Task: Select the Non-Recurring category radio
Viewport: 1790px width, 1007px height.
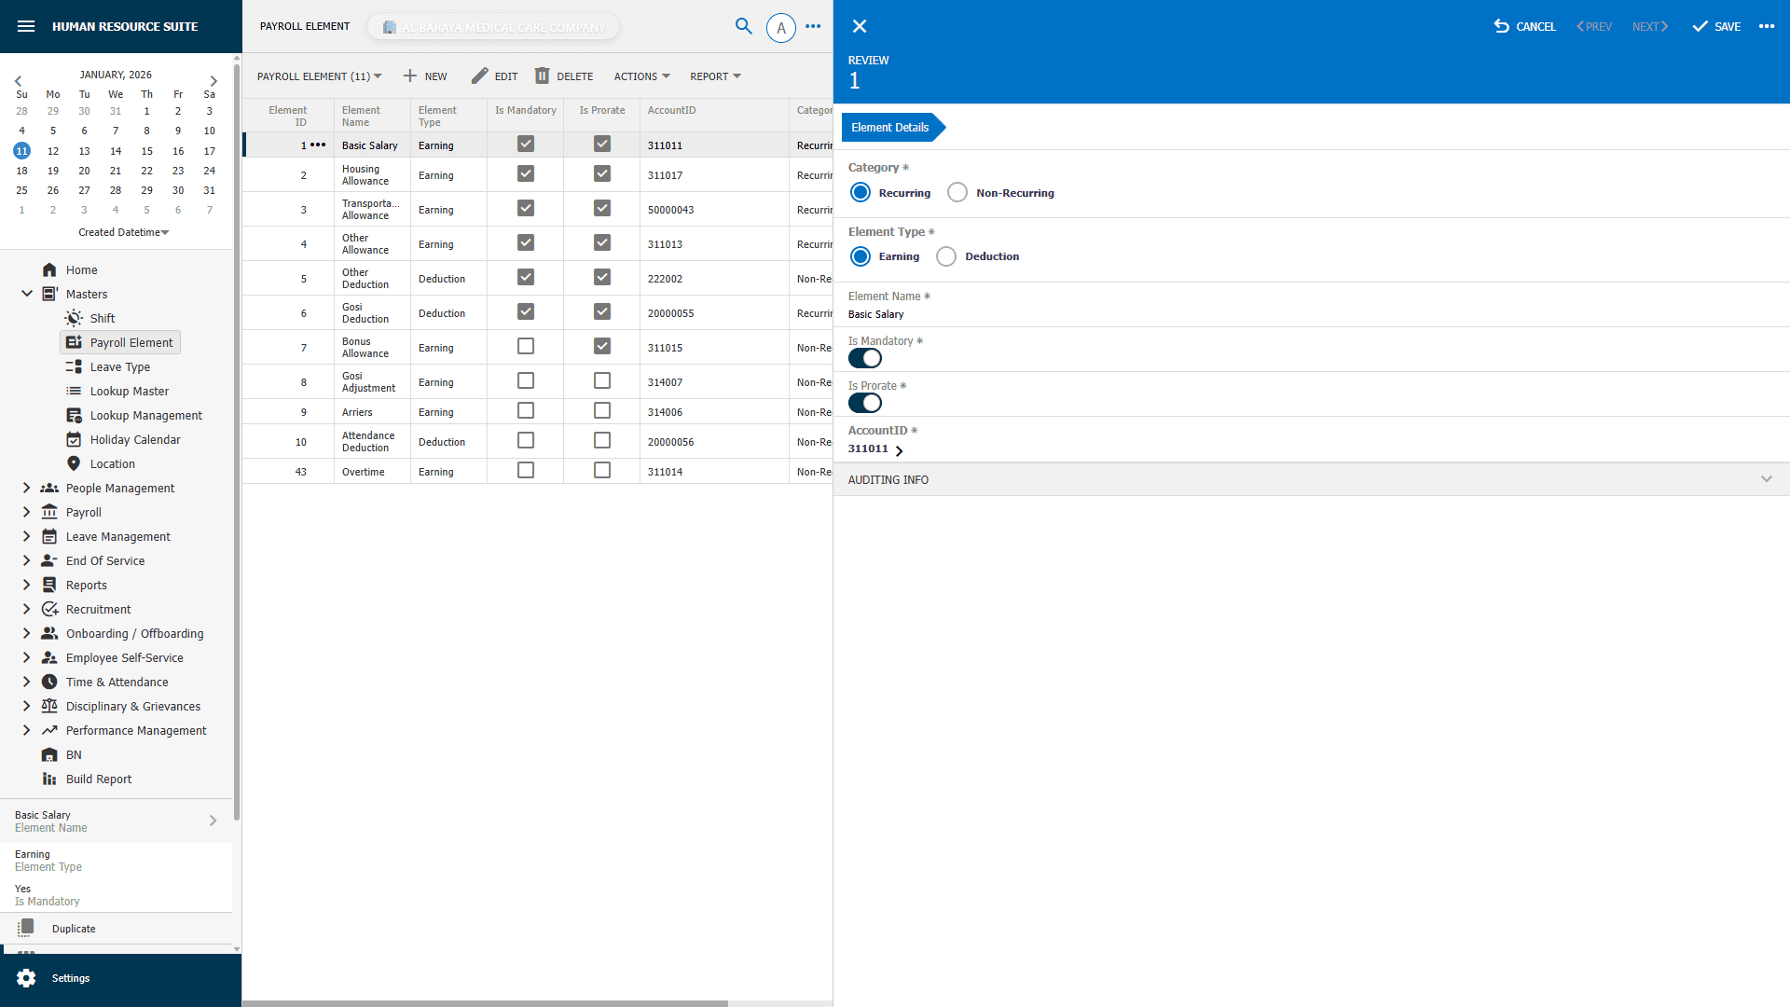Action: coord(957,192)
